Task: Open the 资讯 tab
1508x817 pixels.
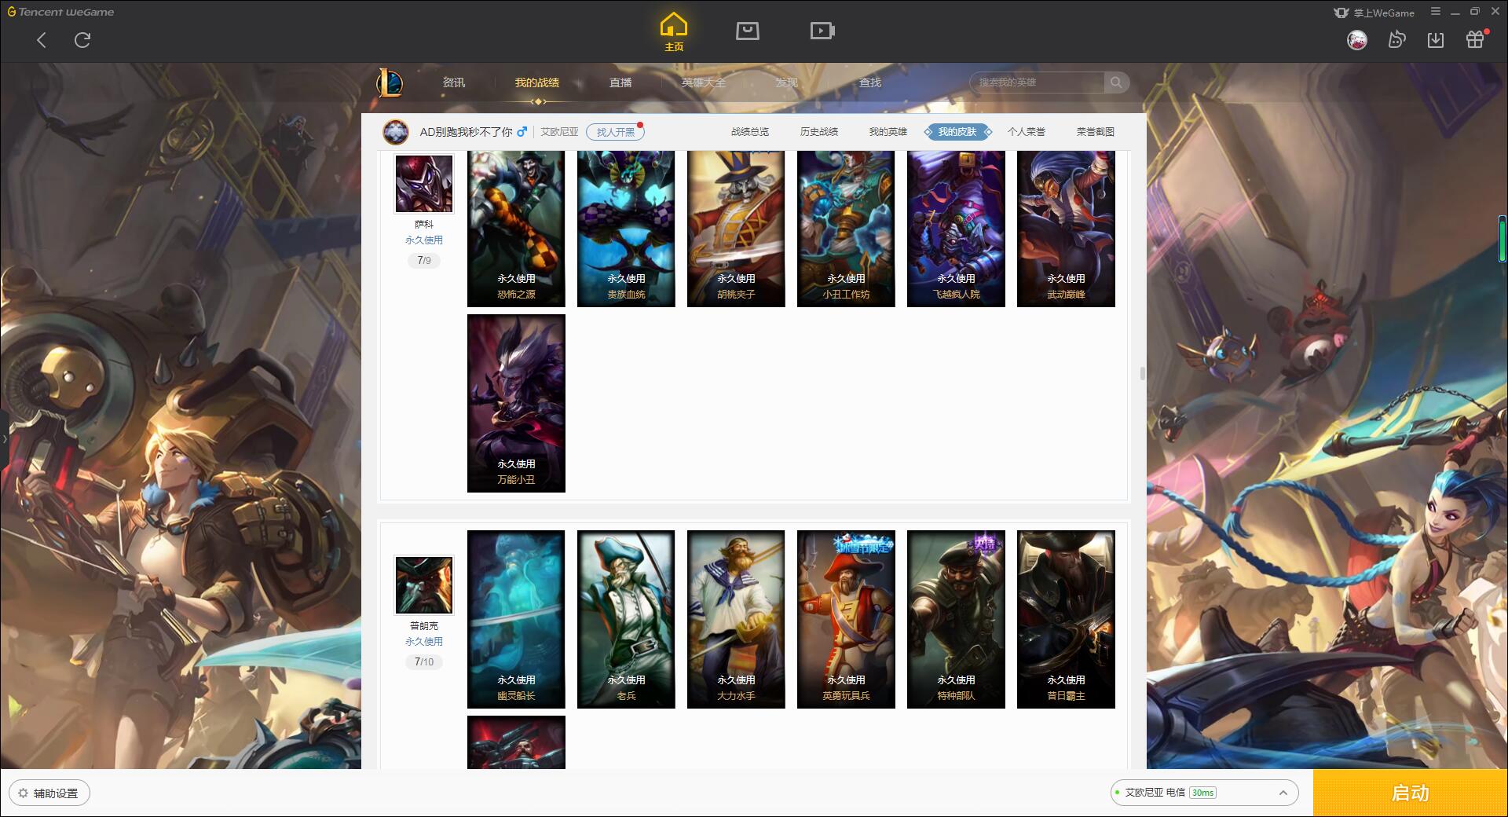Action: [454, 82]
